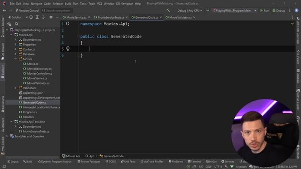301x169 pixels.
Task: Open the Terminal tool window
Action: [x=194, y=161]
